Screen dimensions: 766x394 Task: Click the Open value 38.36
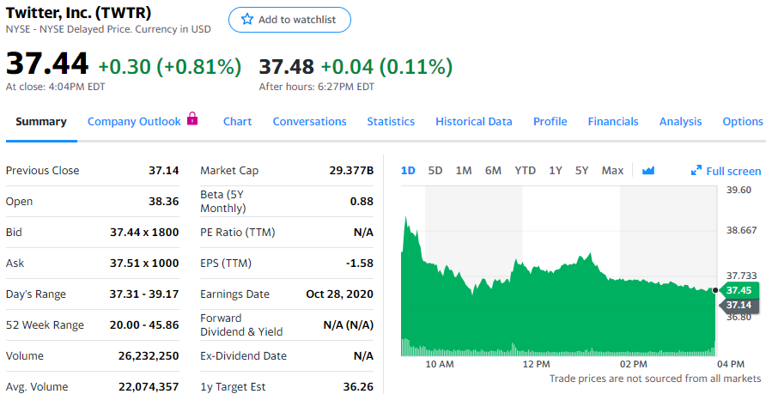click(x=164, y=201)
